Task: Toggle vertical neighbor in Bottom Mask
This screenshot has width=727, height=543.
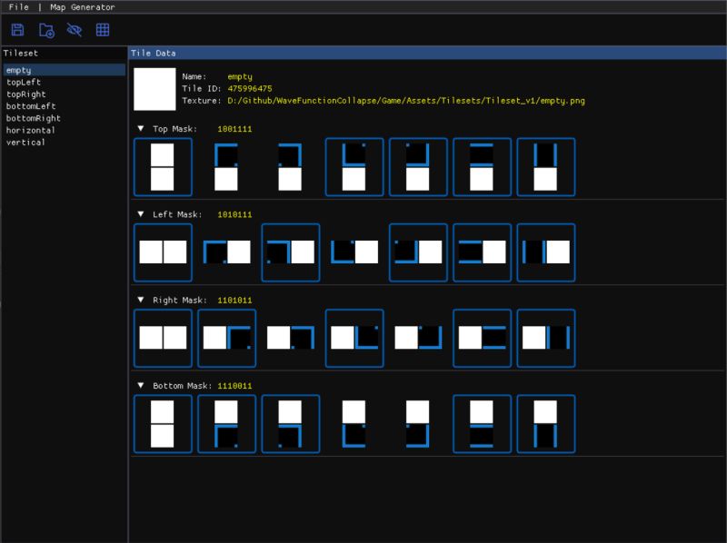Action: [546, 424]
